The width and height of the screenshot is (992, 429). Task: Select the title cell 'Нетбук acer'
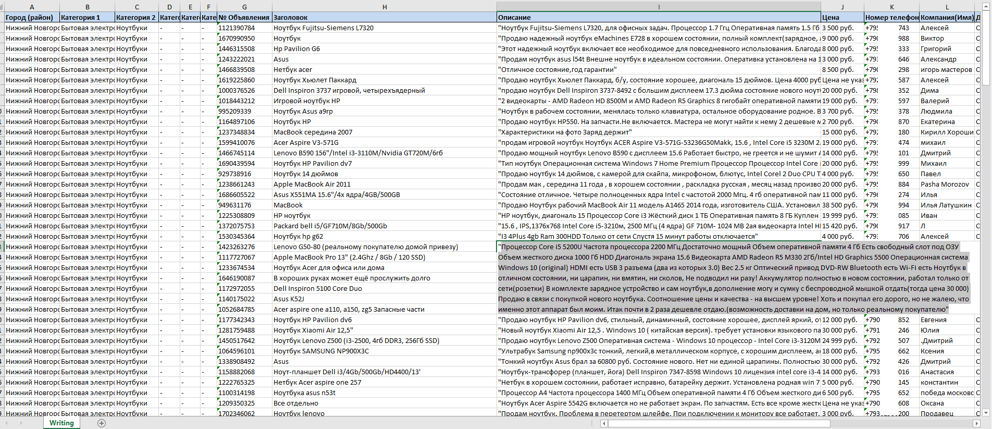385,69
